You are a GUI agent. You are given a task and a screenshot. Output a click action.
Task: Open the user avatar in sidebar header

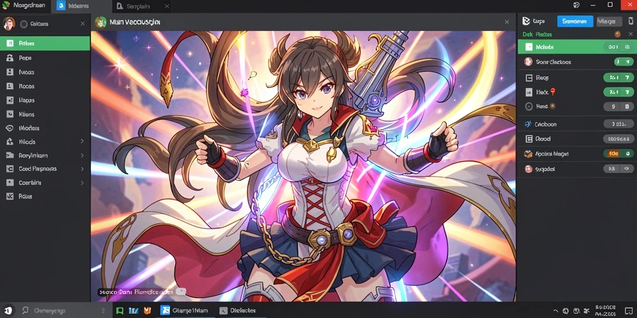[9, 24]
